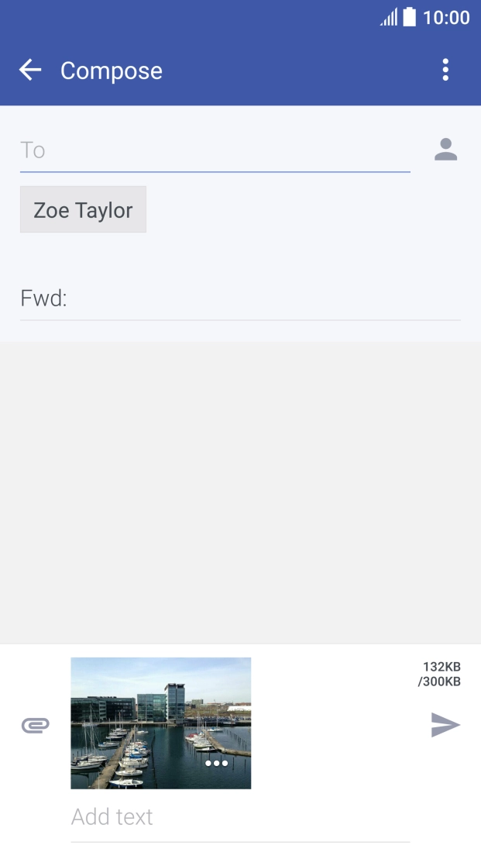Select the middle dot on the attachment

pyautogui.click(x=215, y=763)
